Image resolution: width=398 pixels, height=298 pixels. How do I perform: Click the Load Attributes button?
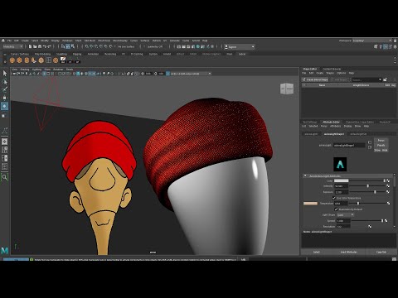pyautogui.click(x=348, y=252)
